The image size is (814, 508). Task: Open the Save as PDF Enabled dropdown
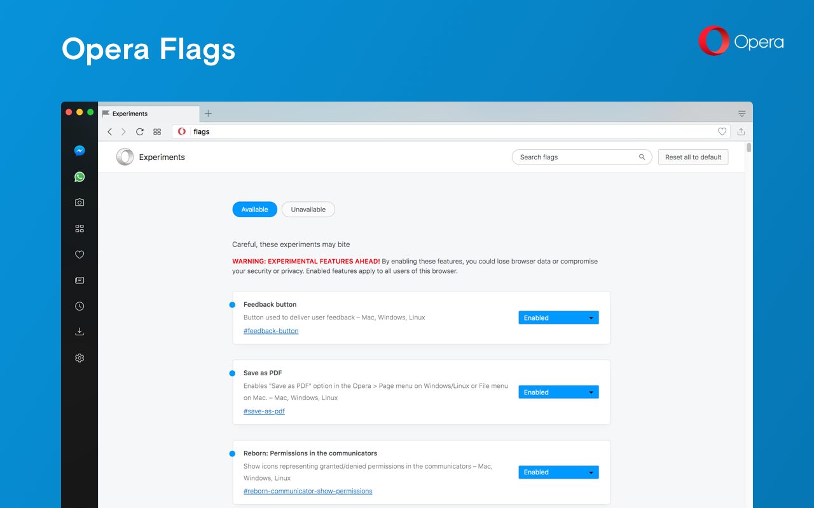pos(558,392)
